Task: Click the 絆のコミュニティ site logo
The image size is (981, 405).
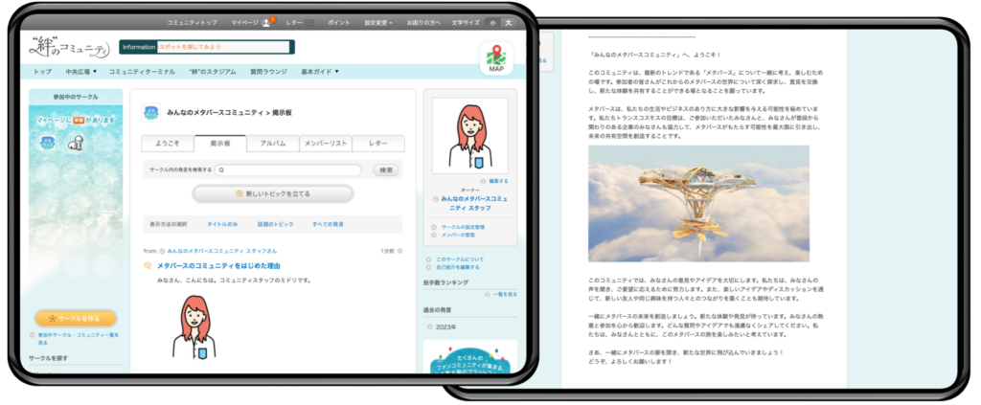Action: point(68,47)
